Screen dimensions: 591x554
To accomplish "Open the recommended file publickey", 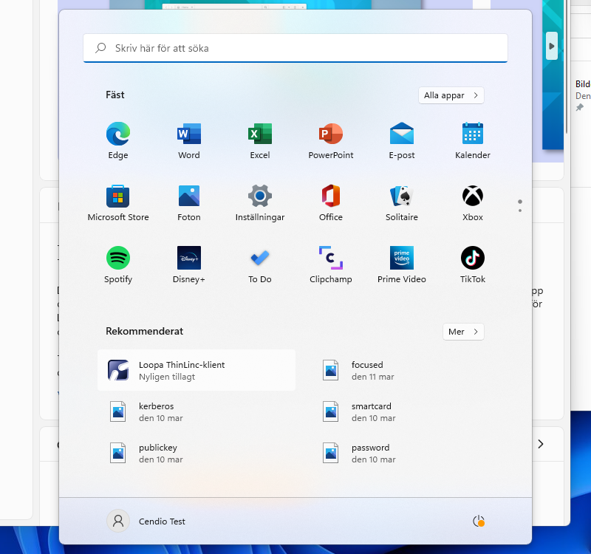I will [x=197, y=453].
